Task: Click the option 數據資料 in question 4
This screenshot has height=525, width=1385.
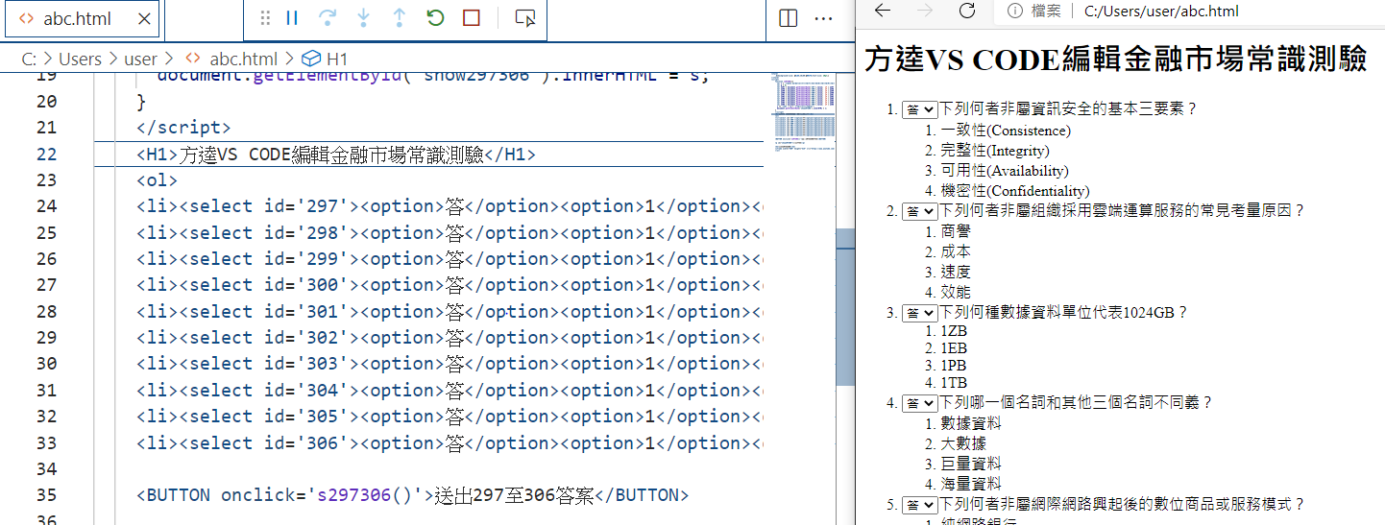Action: coord(971,423)
